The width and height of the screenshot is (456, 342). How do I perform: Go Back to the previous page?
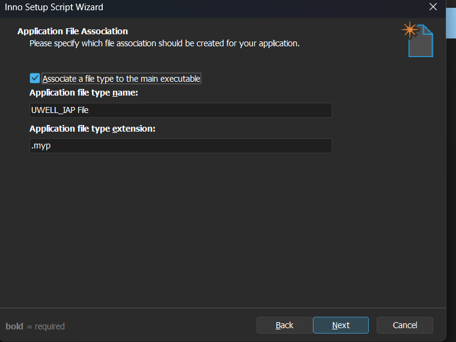(x=284, y=325)
